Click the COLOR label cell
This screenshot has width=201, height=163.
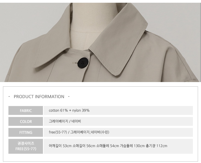[x=26, y=122]
